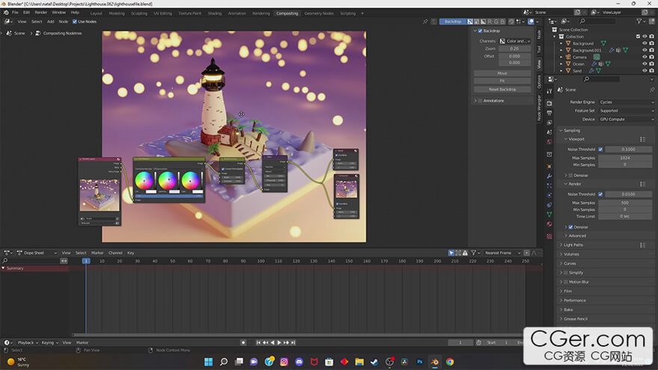Open the Device dropdown
Viewport: 658px width, 370px height.
click(x=626, y=119)
